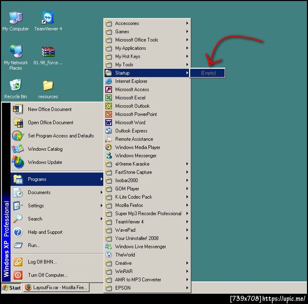Click the TheWorld browser icon

(109, 255)
